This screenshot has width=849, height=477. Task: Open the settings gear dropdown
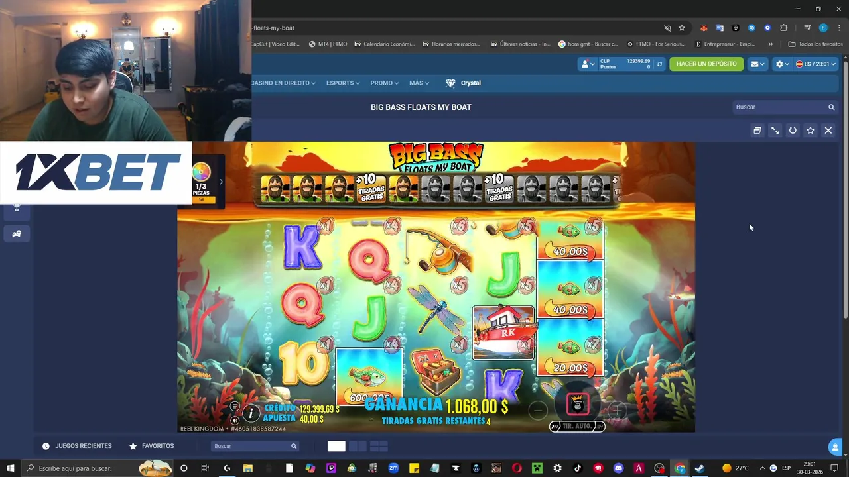point(782,64)
